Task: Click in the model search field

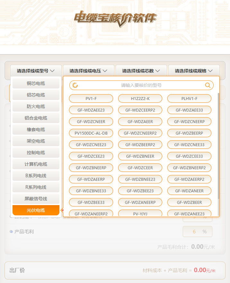Action: [141, 85]
